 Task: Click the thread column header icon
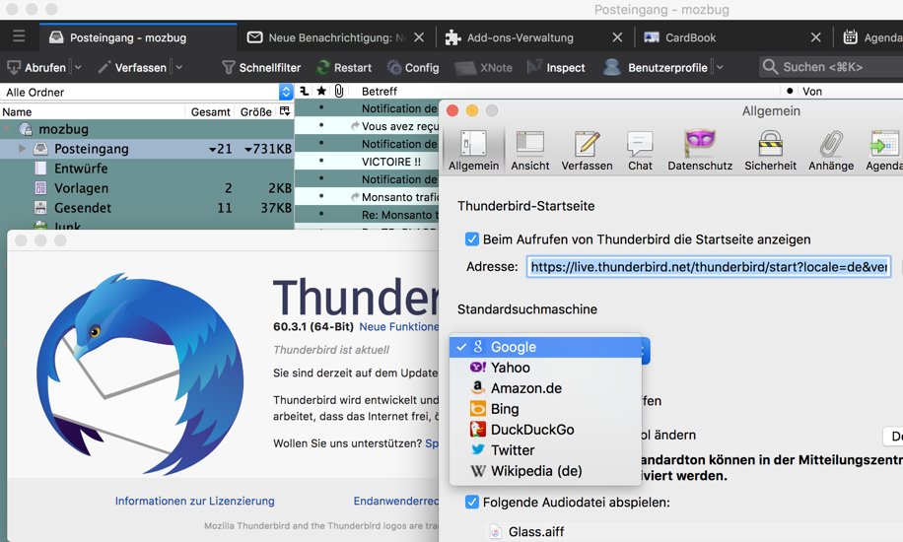(x=304, y=91)
